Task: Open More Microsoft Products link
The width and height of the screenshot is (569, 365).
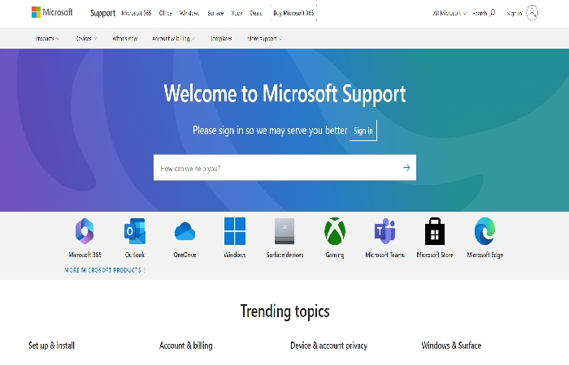Action: pyautogui.click(x=105, y=270)
